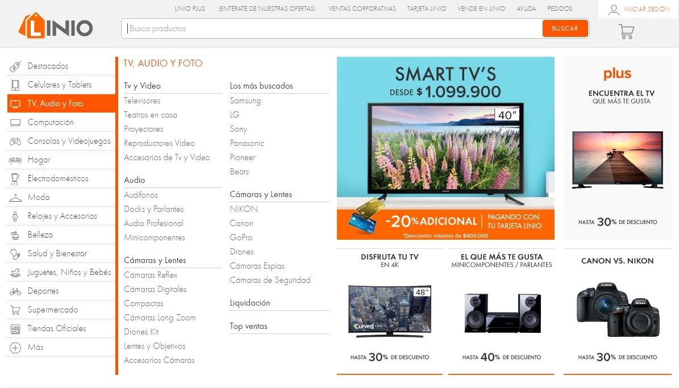679x388 pixels.
Task: Go to Pedidos in the top bar
Action: click(560, 9)
